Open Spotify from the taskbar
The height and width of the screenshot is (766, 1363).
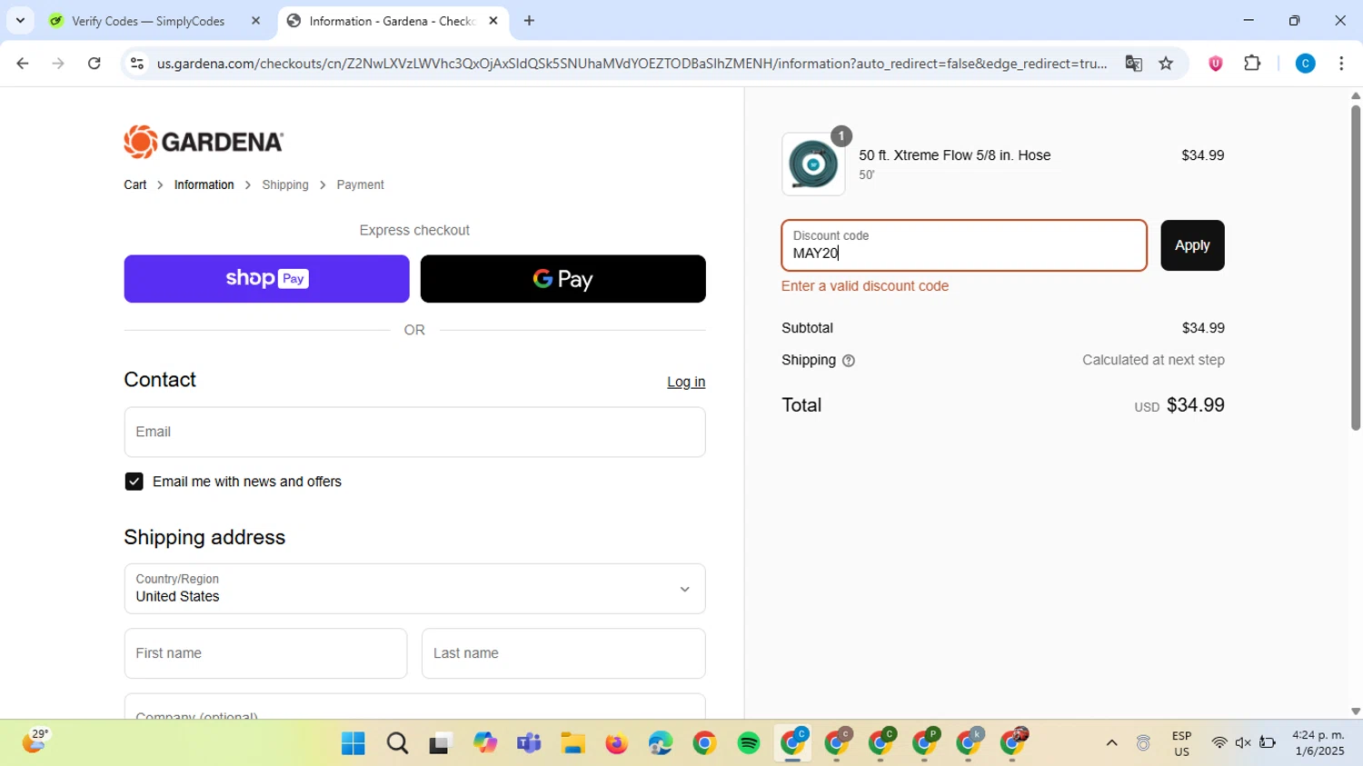click(x=749, y=743)
